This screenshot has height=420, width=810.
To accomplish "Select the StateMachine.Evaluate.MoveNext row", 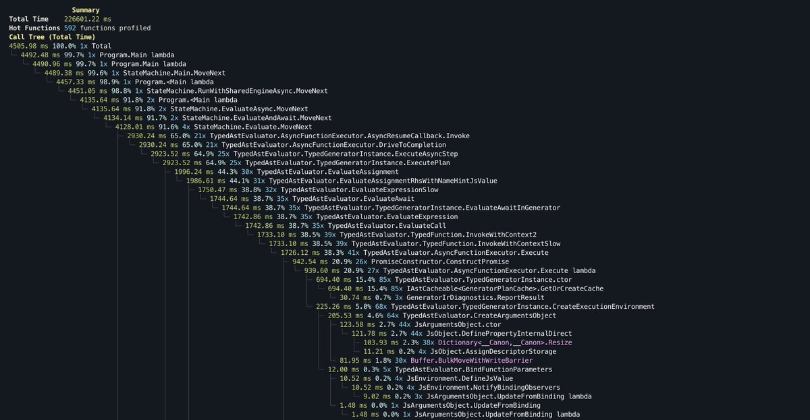I will pyautogui.click(x=213, y=126).
